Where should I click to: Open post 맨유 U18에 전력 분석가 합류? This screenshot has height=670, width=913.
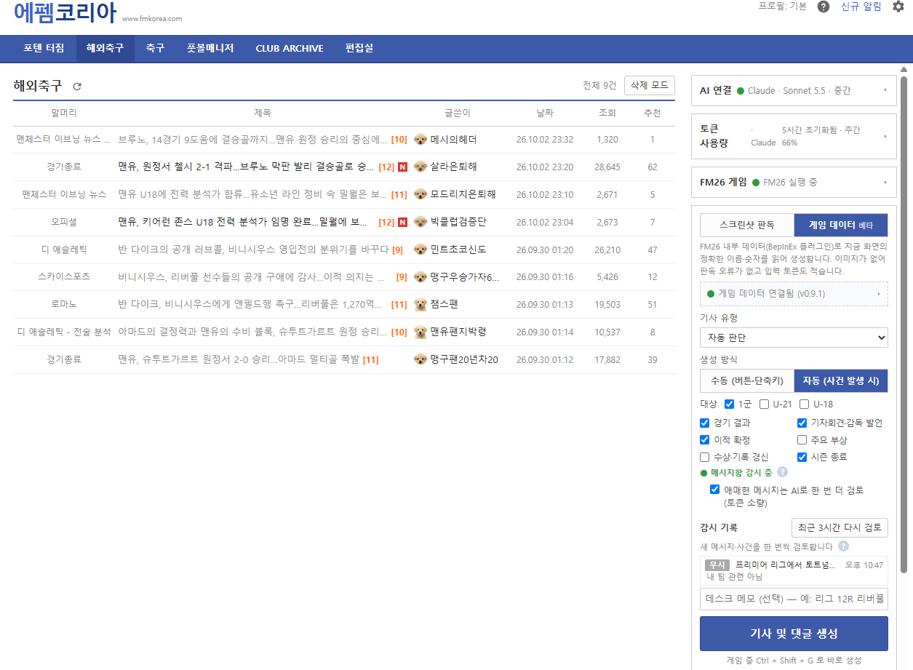(252, 194)
